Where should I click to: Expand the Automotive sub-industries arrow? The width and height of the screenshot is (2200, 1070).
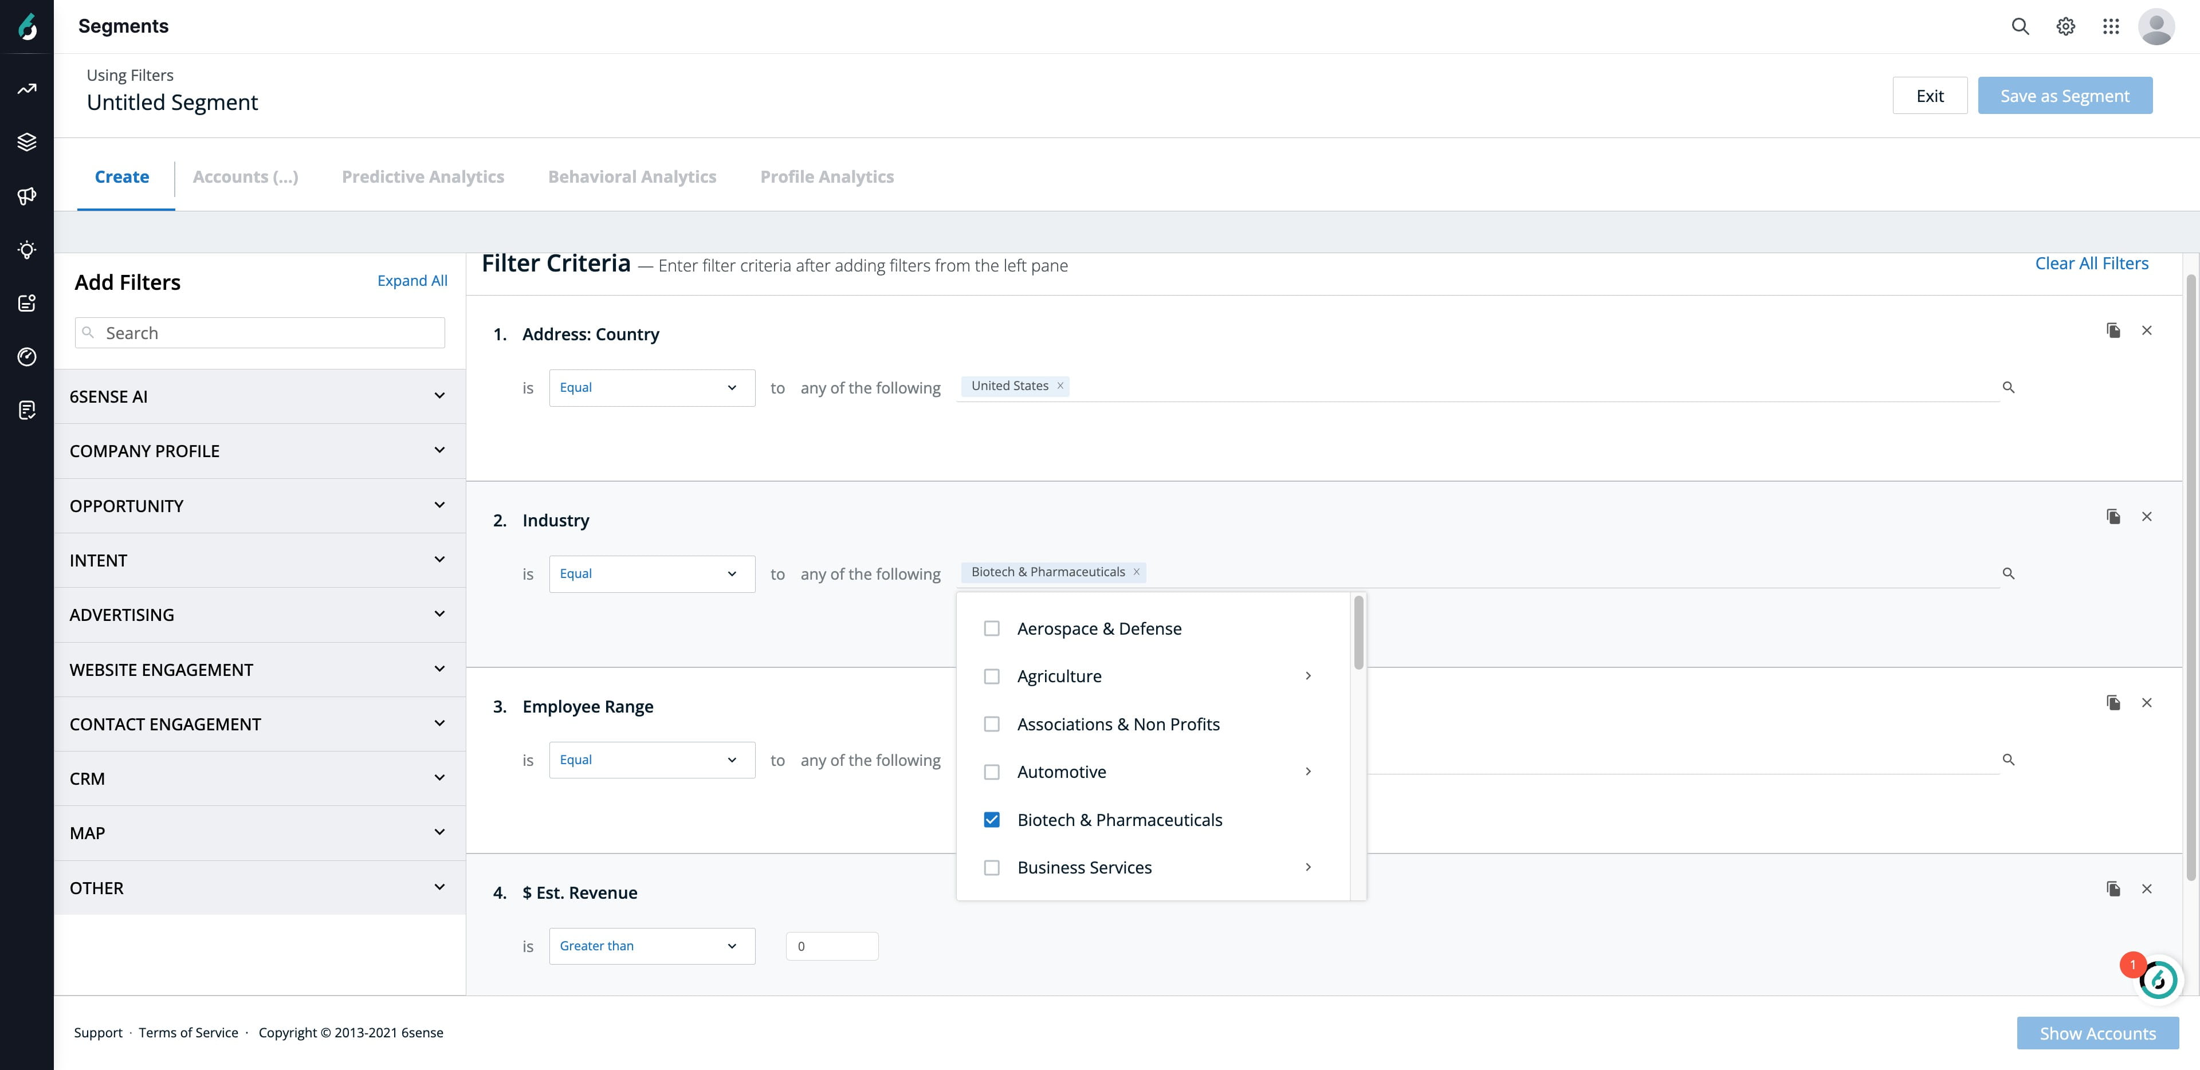tap(1309, 772)
